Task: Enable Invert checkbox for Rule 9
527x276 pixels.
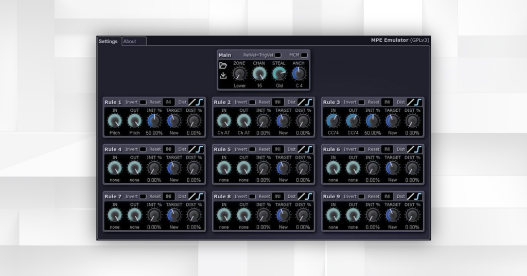Action: point(361,196)
